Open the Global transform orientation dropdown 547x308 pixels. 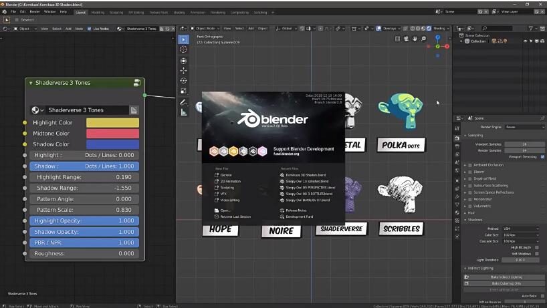pos(286,29)
